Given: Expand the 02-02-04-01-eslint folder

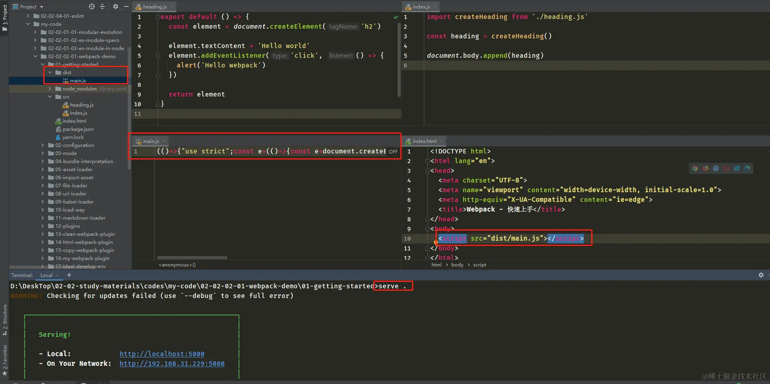Looking at the screenshot, I should pyautogui.click(x=28, y=16).
